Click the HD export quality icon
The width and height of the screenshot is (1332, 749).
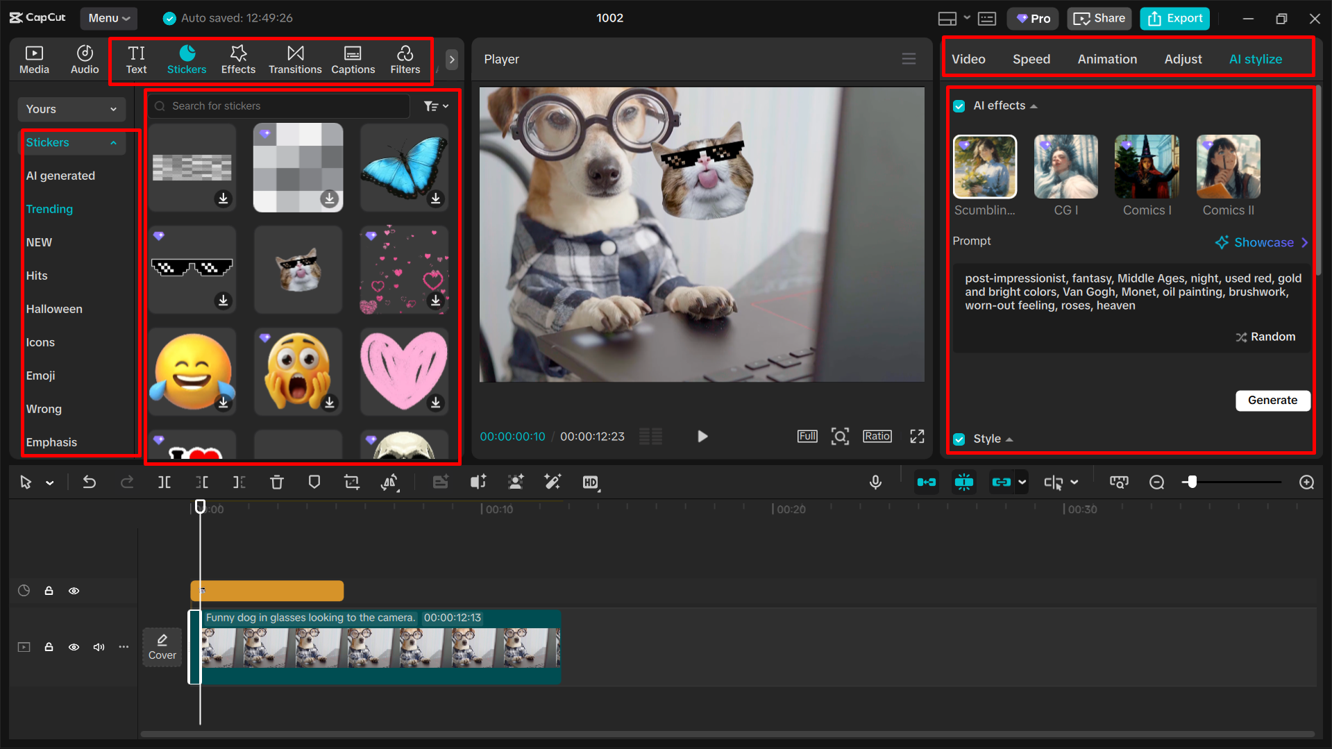[591, 482]
